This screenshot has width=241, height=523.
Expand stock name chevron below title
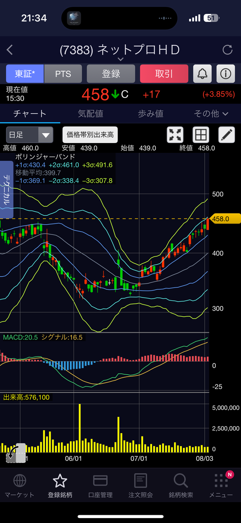point(120,59)
